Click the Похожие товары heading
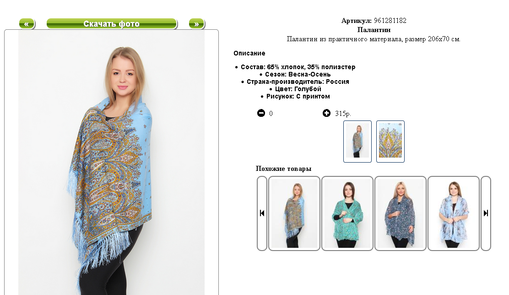This screenshot has height=295, width=509. click(x=283, y=169)
